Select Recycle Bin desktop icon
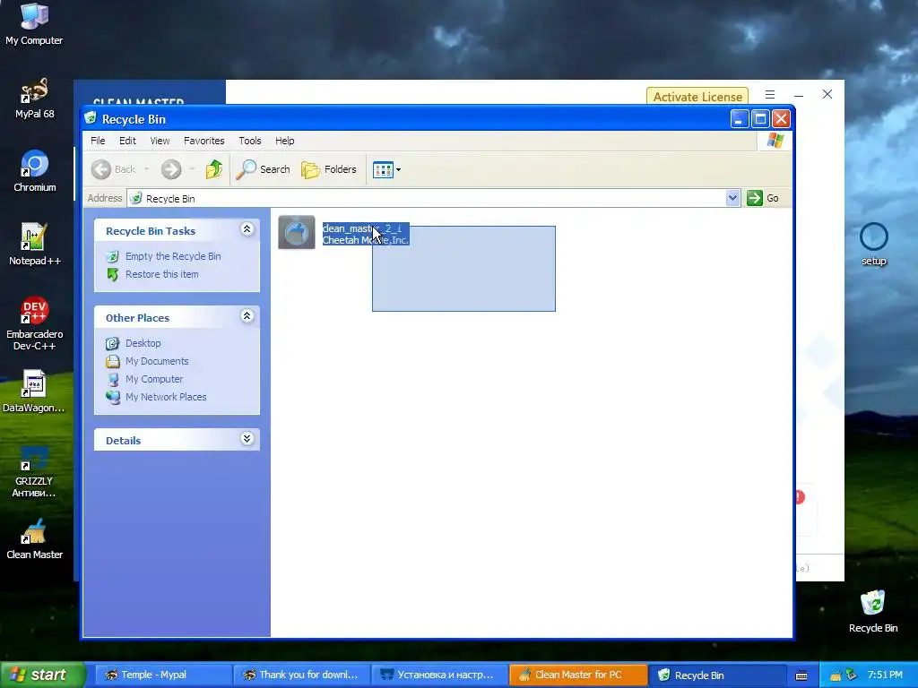 point(873,611)
